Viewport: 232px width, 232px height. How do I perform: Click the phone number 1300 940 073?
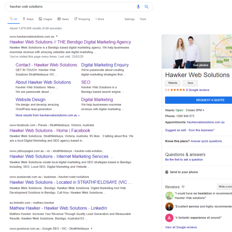(x=185, y=116)
